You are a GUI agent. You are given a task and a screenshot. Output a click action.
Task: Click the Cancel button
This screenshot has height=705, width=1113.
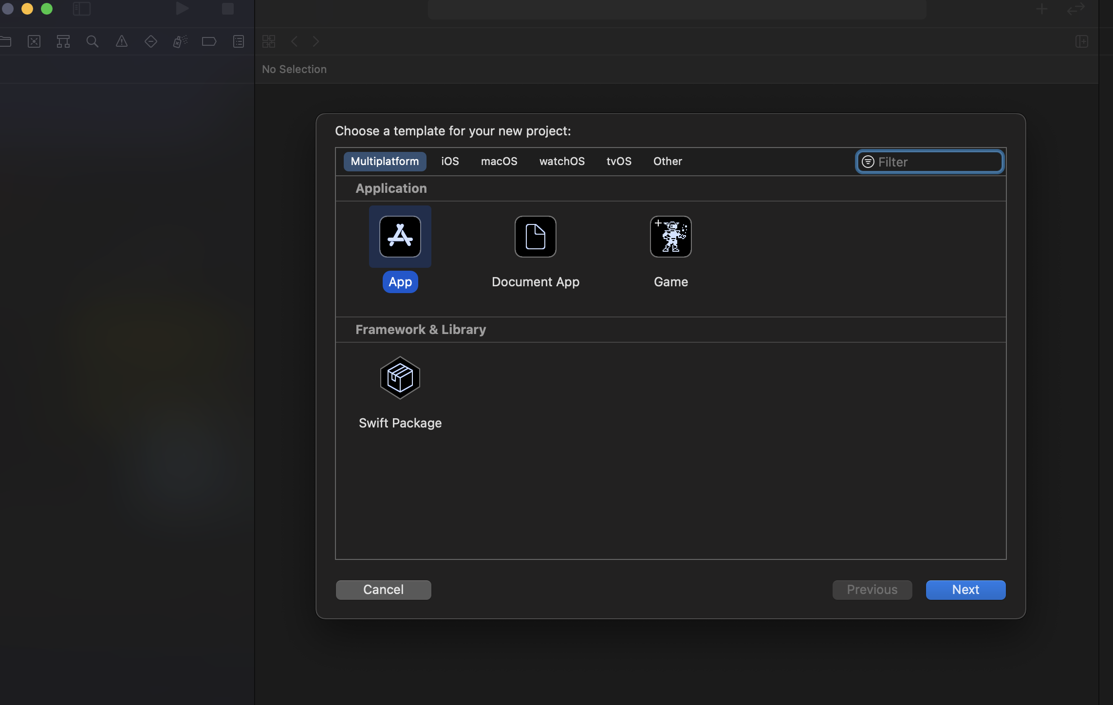[383, 590]
